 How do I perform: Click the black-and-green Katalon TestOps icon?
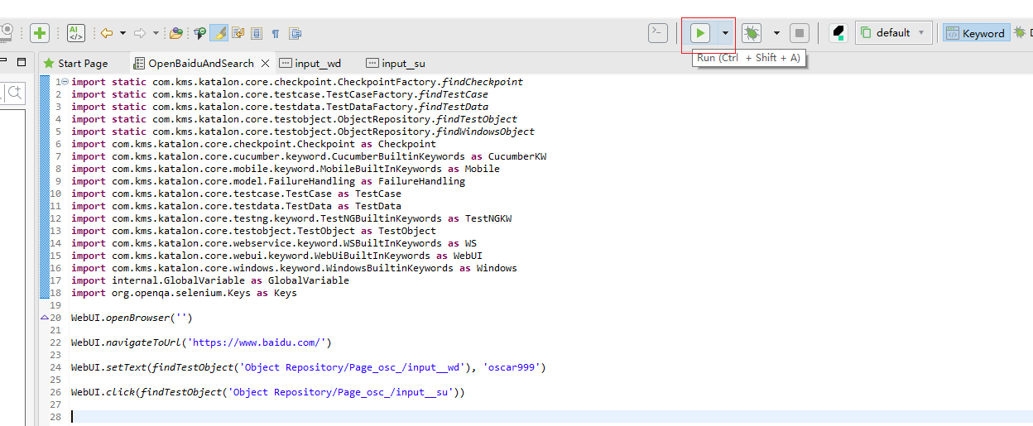[x=838, y=33]
